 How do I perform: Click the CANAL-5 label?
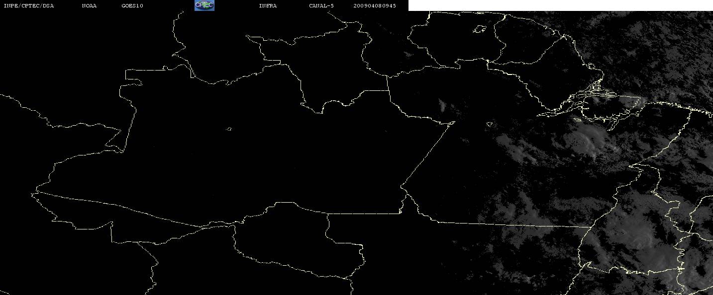(x=321, y=6)
